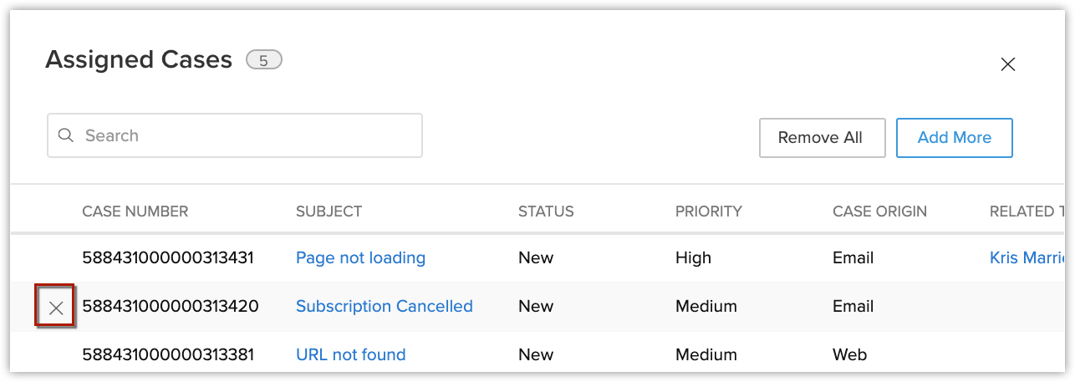Open the URL not found case

(x=350, y=355)
